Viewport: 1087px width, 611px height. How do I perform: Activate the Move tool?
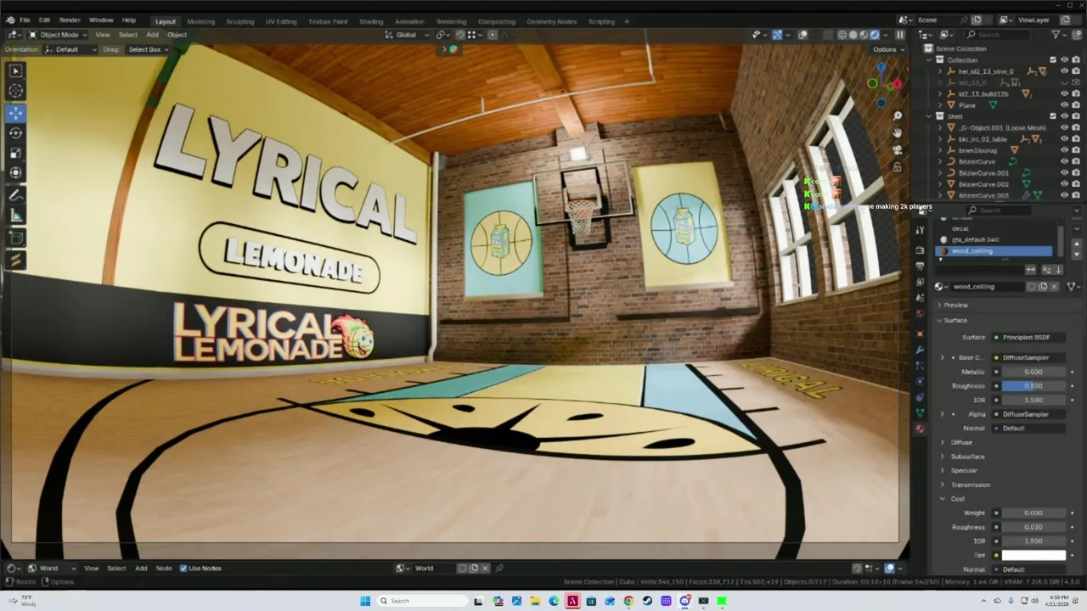click(x=16, y=113)
